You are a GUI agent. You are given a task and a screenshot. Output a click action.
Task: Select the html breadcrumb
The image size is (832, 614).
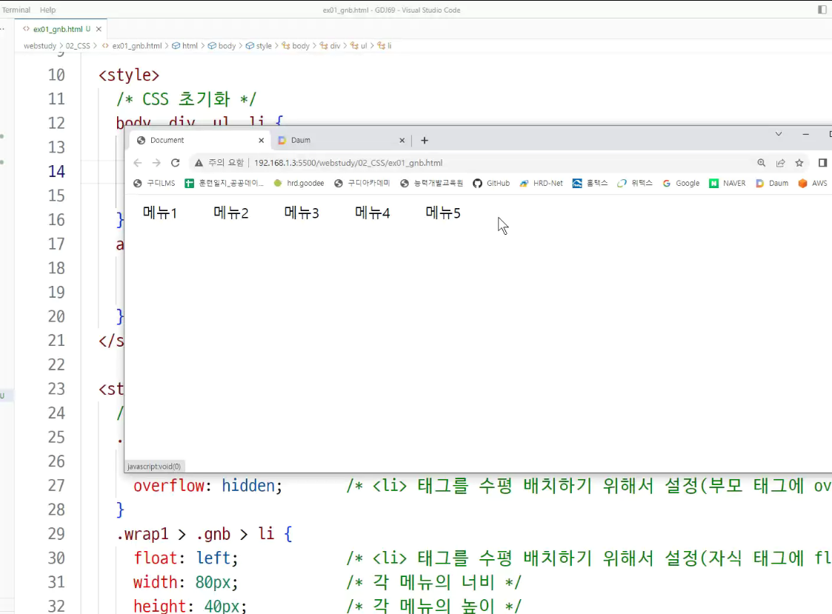[x=184, y=46]
